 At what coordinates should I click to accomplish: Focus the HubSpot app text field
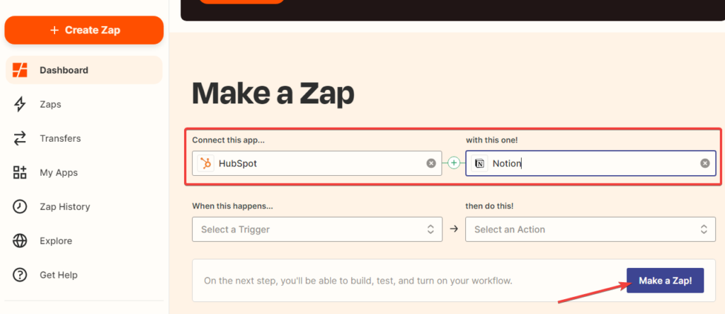coord(319,163)
